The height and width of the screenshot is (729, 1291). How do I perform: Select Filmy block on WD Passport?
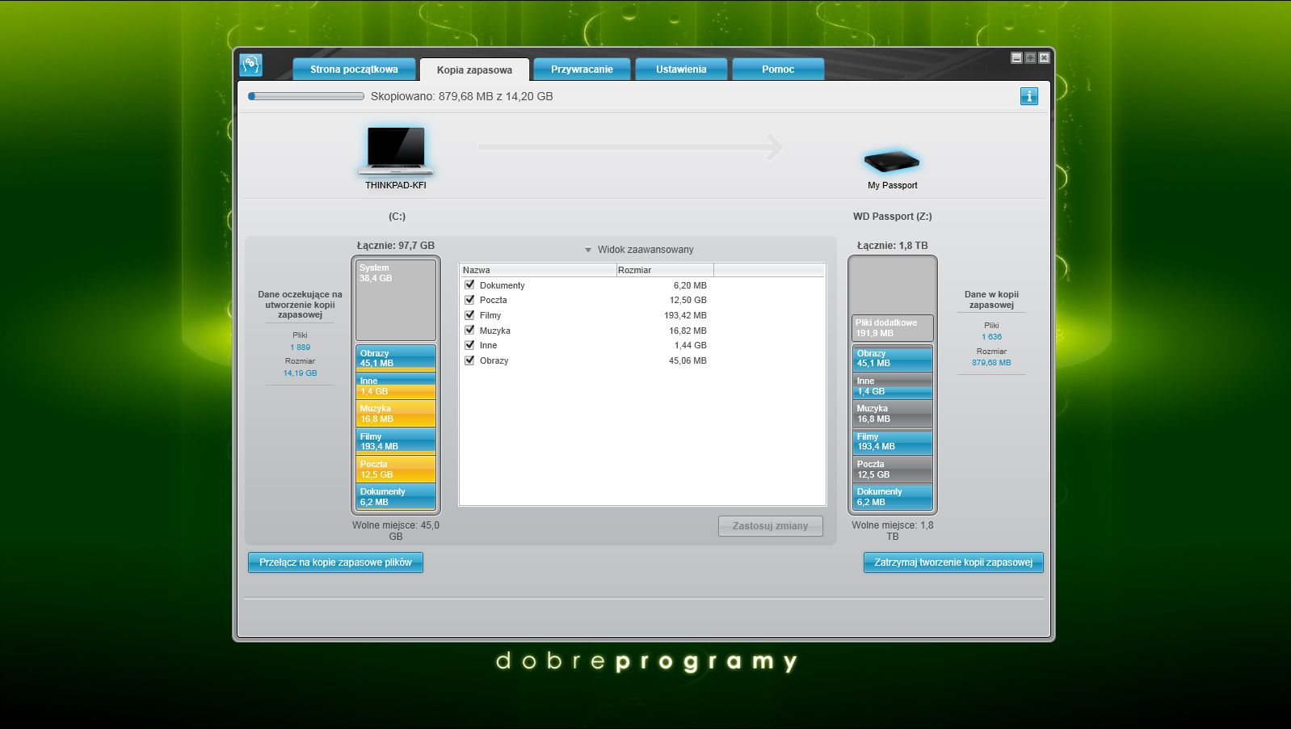pos(893,441)
